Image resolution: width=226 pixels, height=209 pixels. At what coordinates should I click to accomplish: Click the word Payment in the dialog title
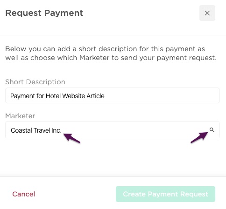tap(64, 13)
